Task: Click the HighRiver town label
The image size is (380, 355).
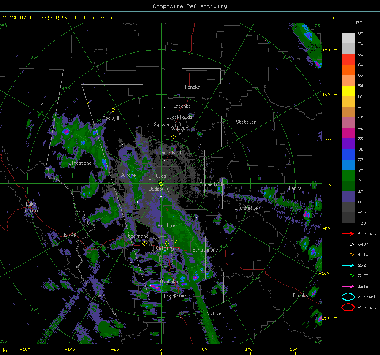Action: 175,296
